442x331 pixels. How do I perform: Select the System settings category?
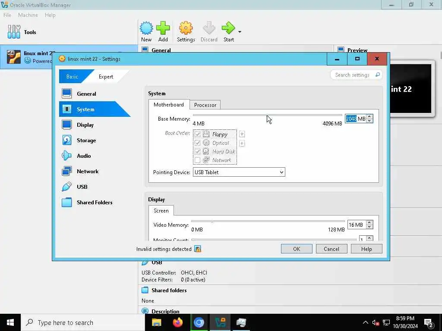click(95, 109)
